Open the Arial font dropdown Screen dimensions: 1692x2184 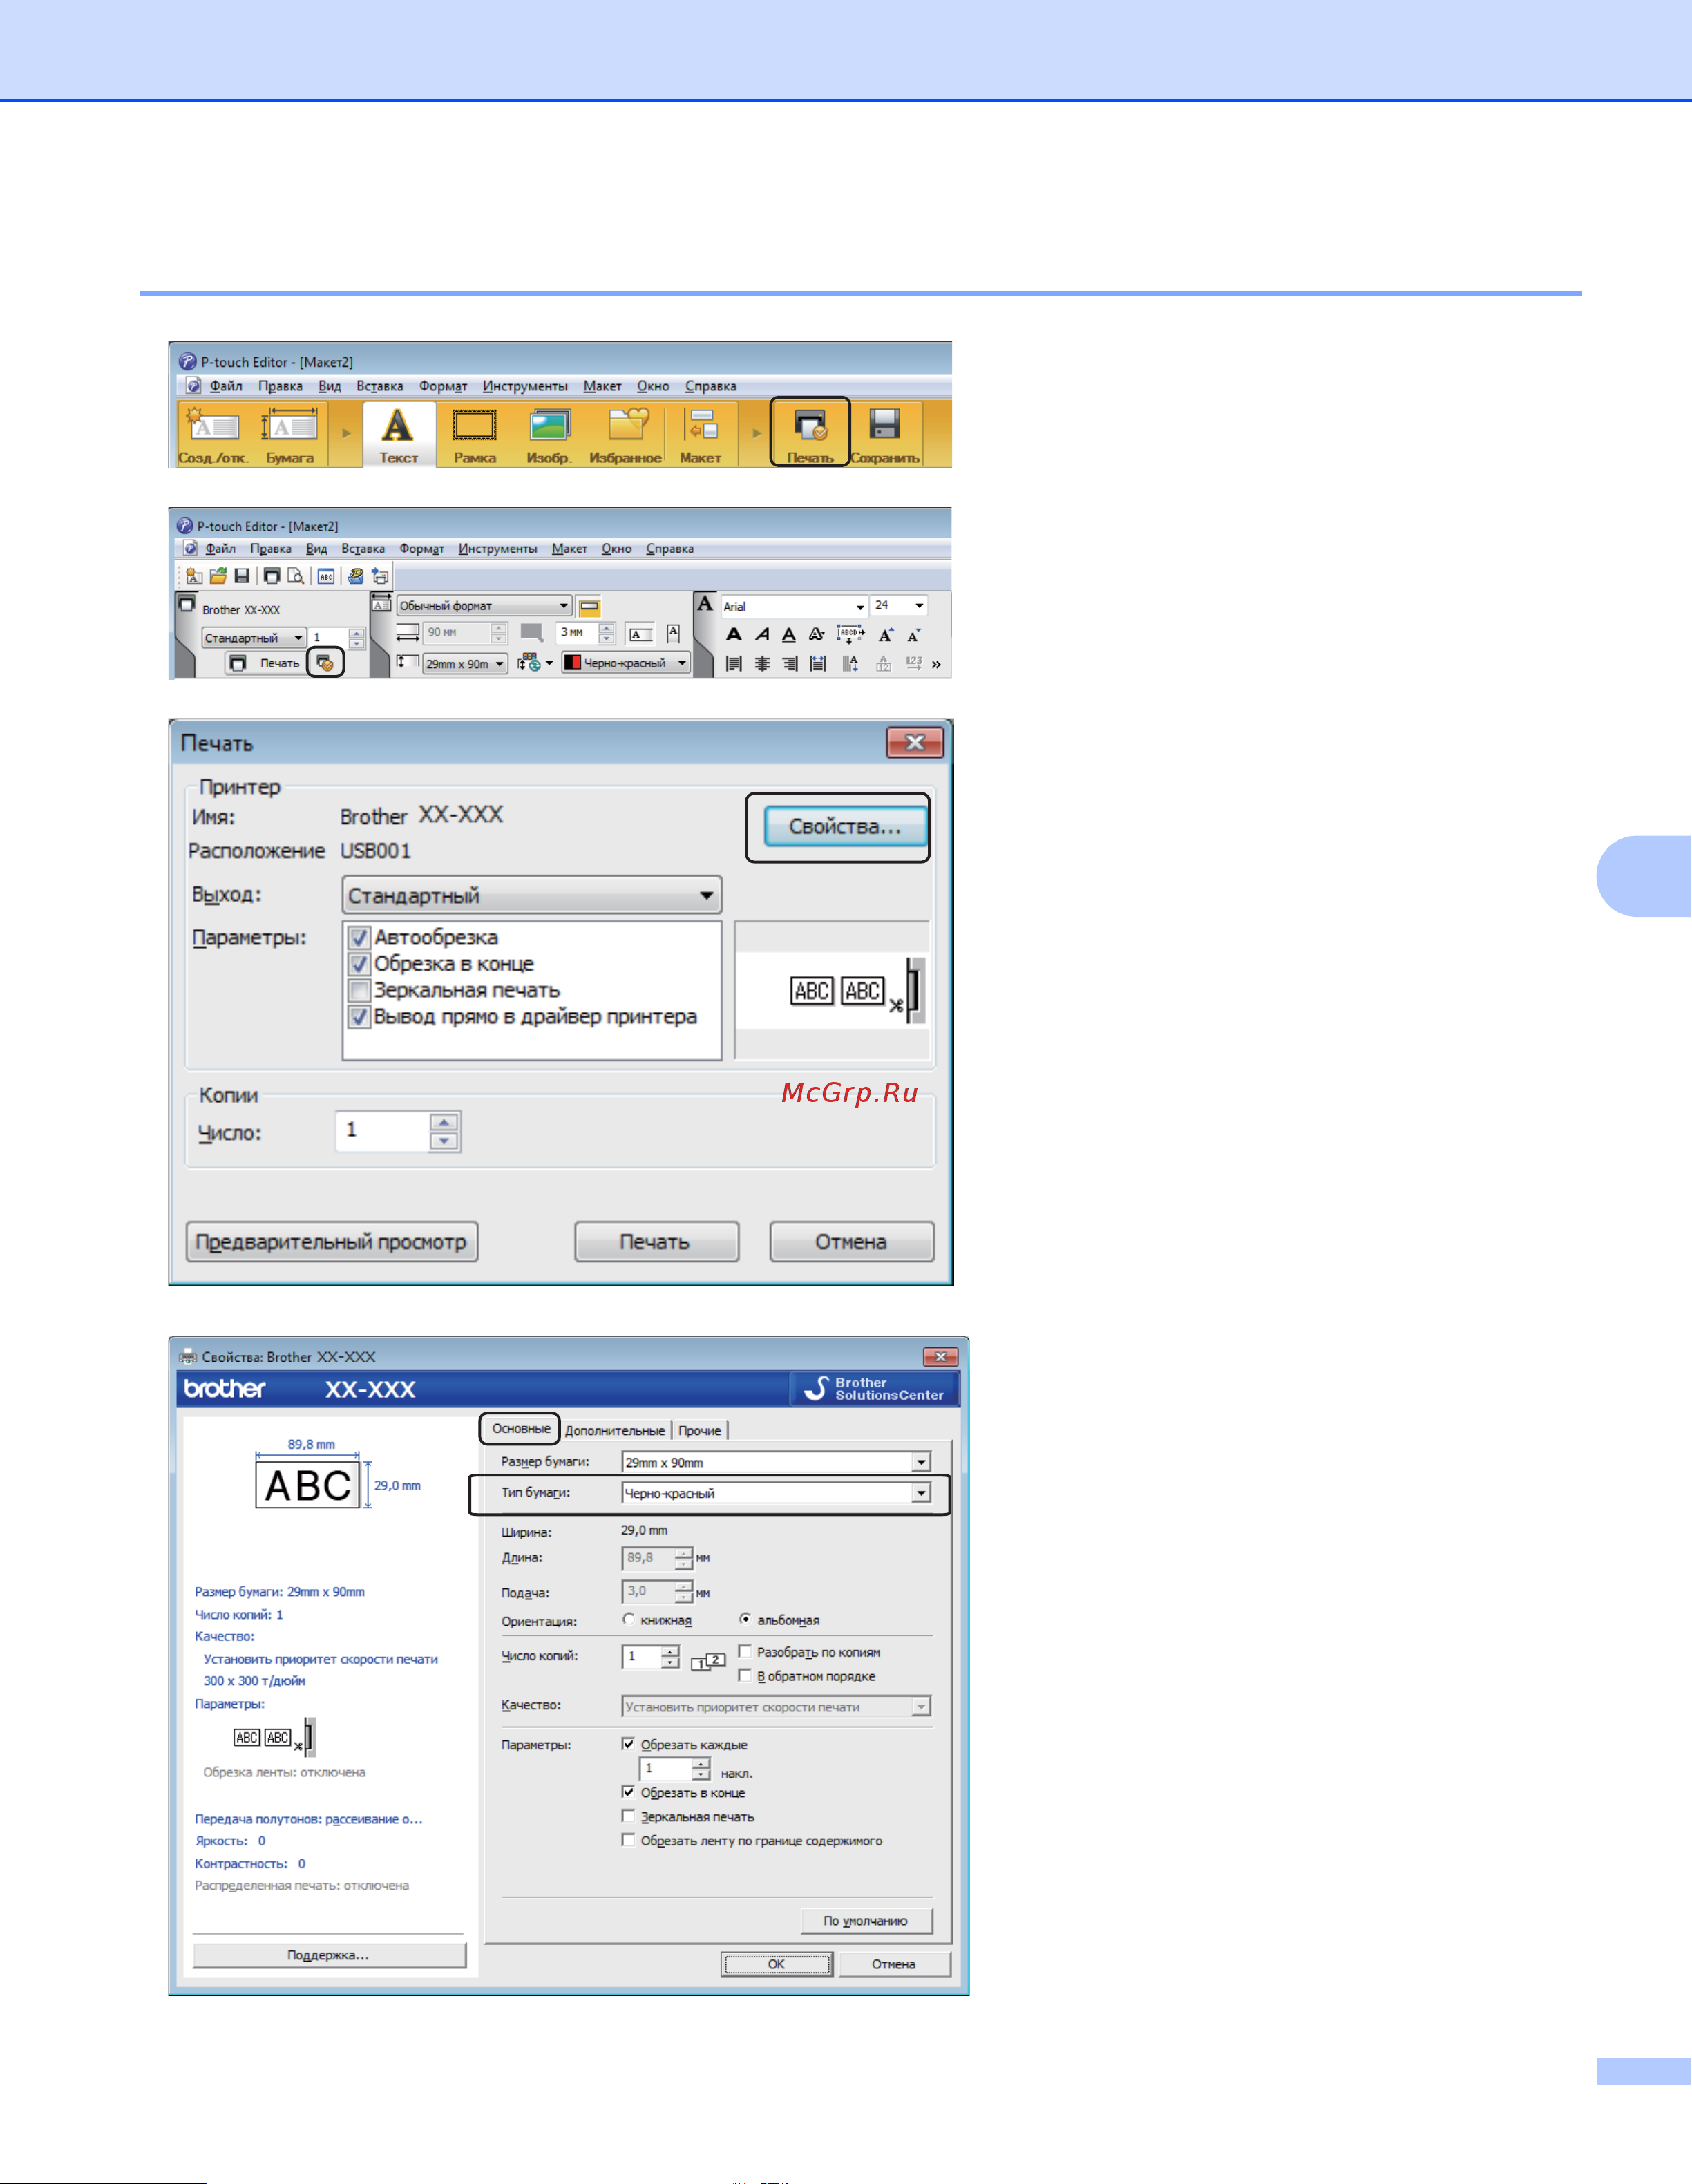794,606
